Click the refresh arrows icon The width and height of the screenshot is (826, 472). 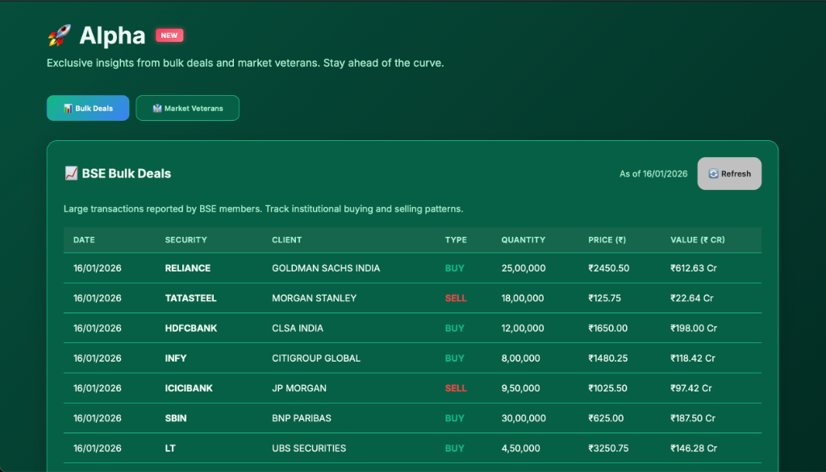coord(713,174)
